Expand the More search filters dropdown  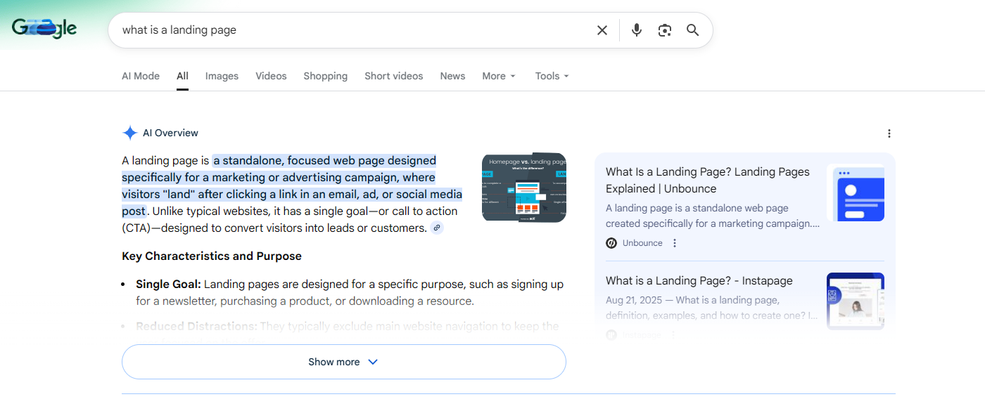tap(499, 76)
